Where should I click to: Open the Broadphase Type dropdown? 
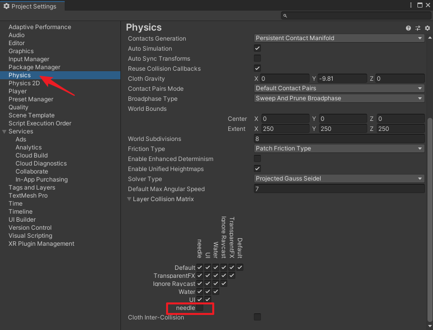339,98
